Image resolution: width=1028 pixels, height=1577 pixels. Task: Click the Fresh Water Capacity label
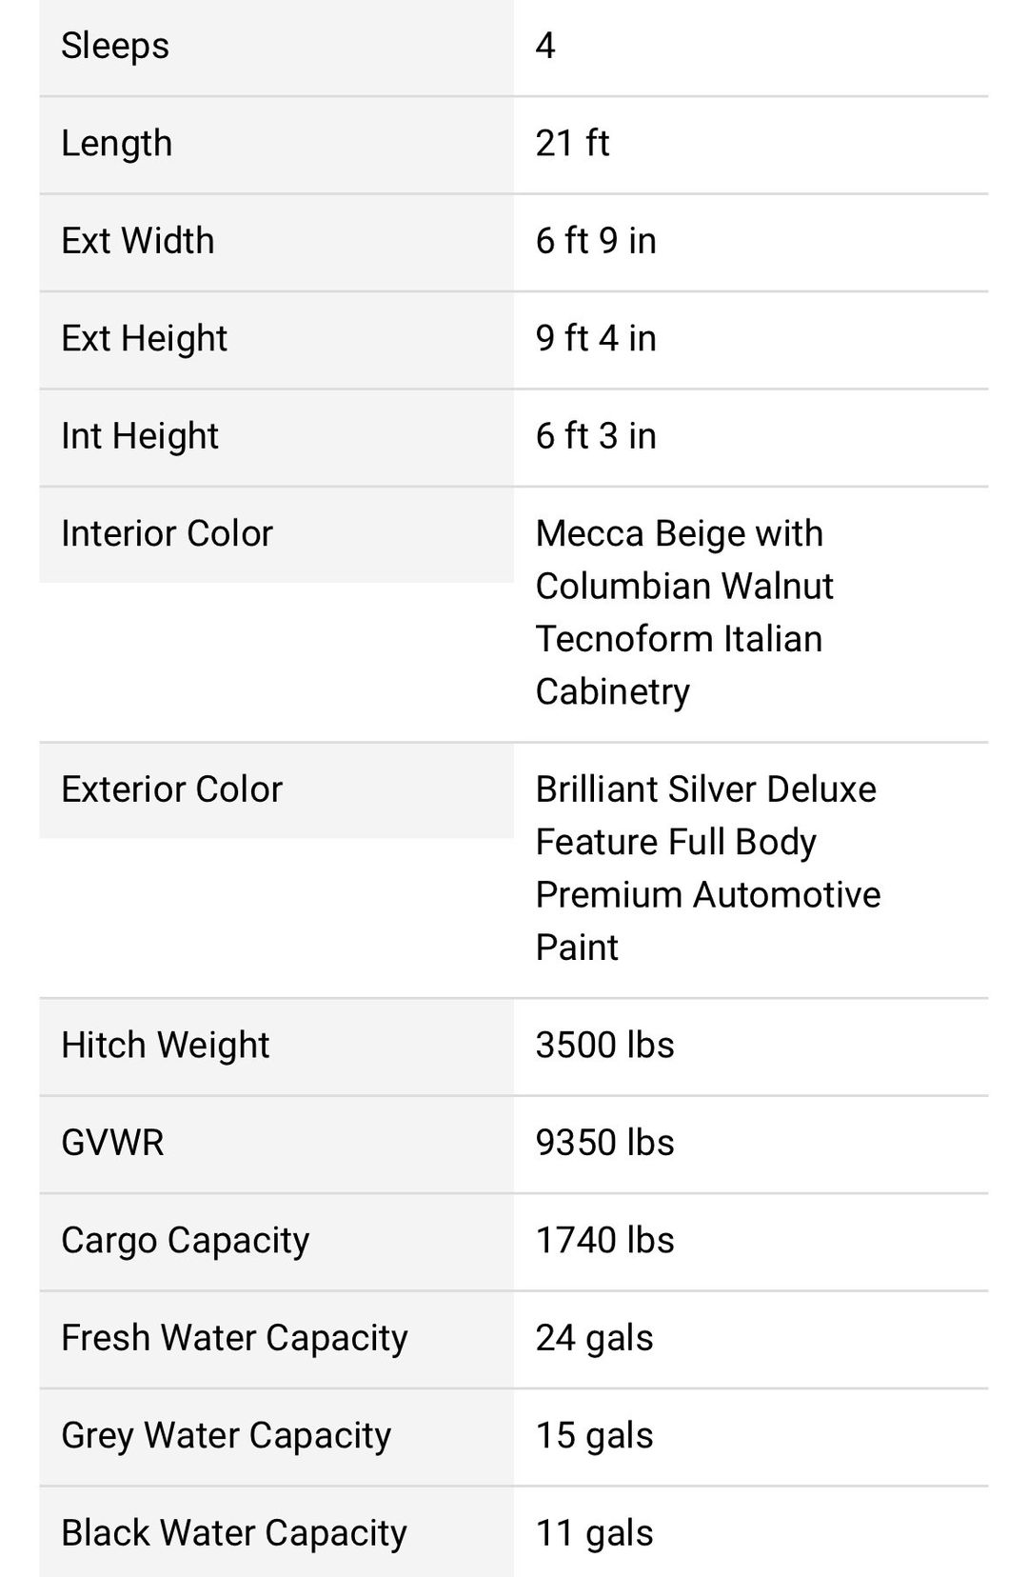[x=235, y=1338]
